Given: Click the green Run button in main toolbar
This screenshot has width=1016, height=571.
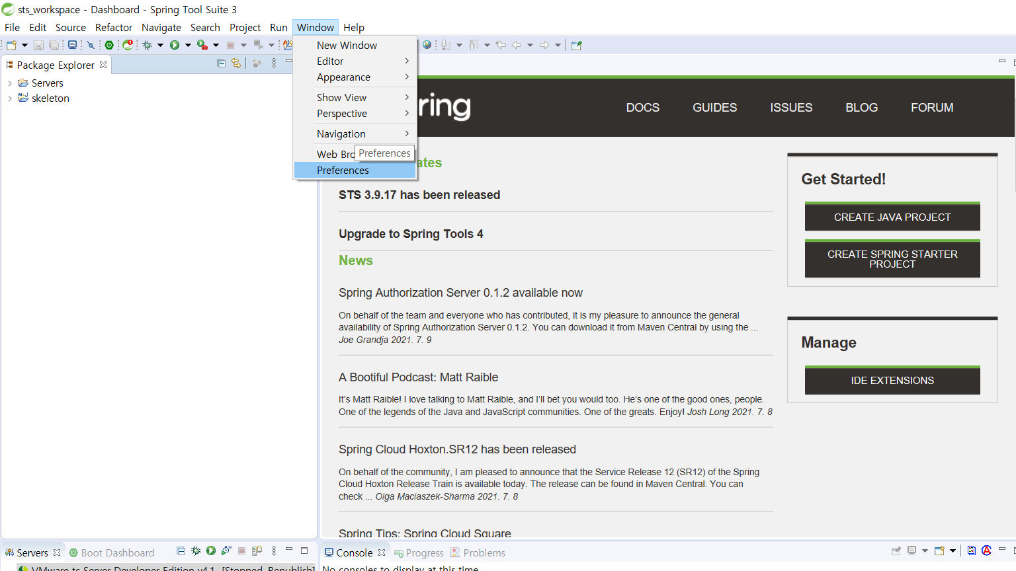Looking at the screenshot, I should pyautogui.click(x=175, y=45).
